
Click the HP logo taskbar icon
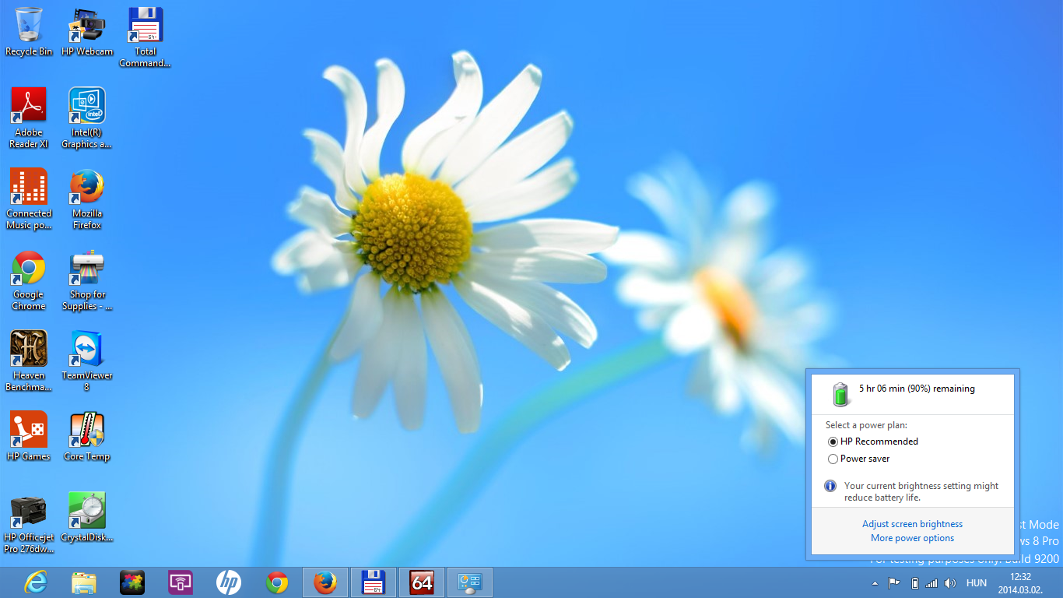pos(229,582)
